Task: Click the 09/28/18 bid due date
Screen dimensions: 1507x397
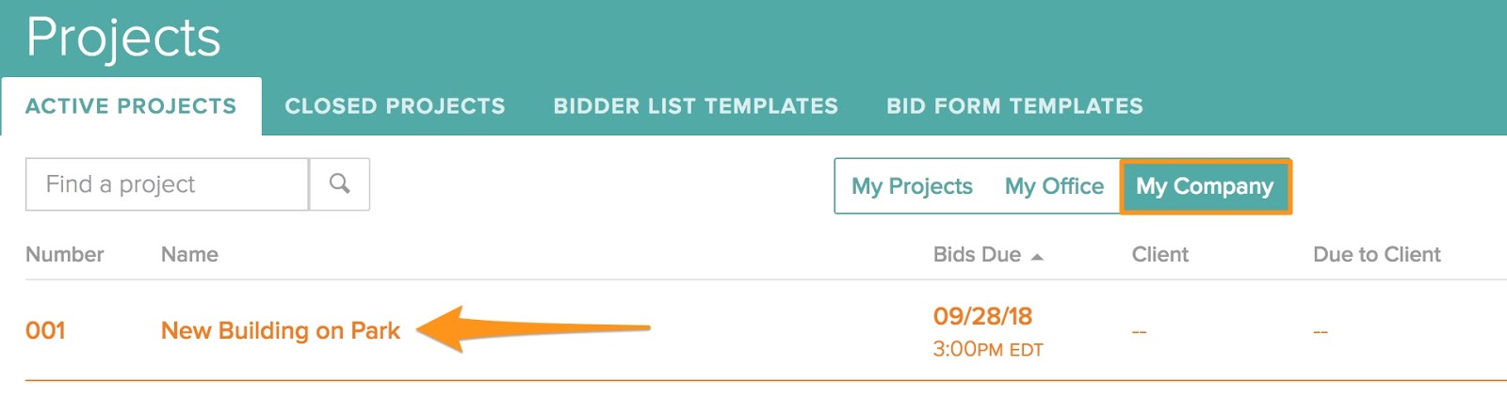Action: tap(982, 316)
